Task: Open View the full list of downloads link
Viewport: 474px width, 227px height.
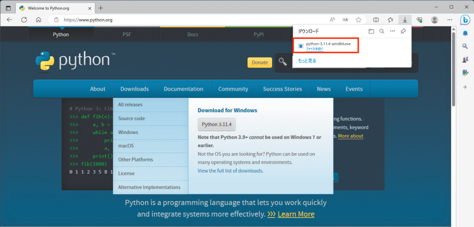Action: [231, 171]
